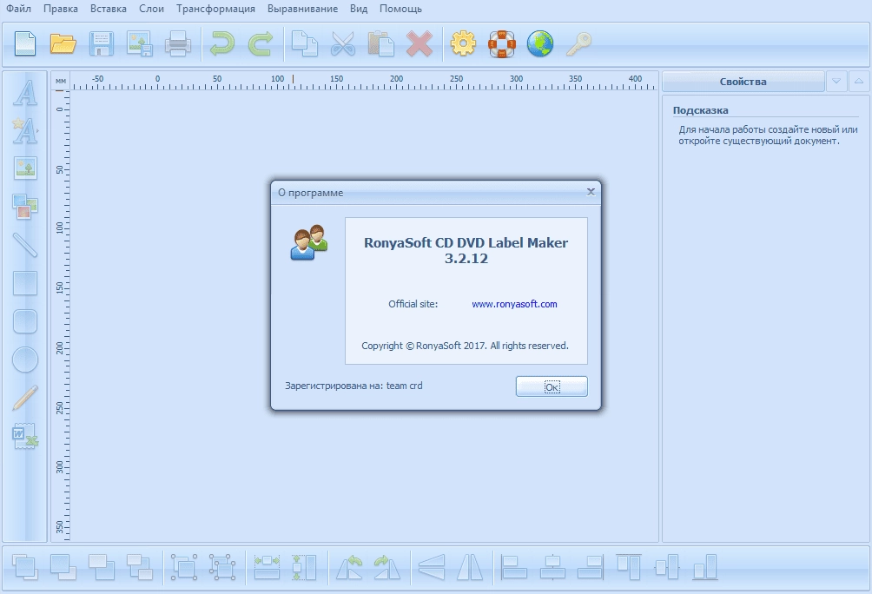
Task: Delete red X icon
Action: click(x=419, y=43)
